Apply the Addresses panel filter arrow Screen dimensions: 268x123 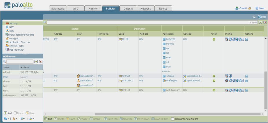pyautogui.click(x=36, y=62)
